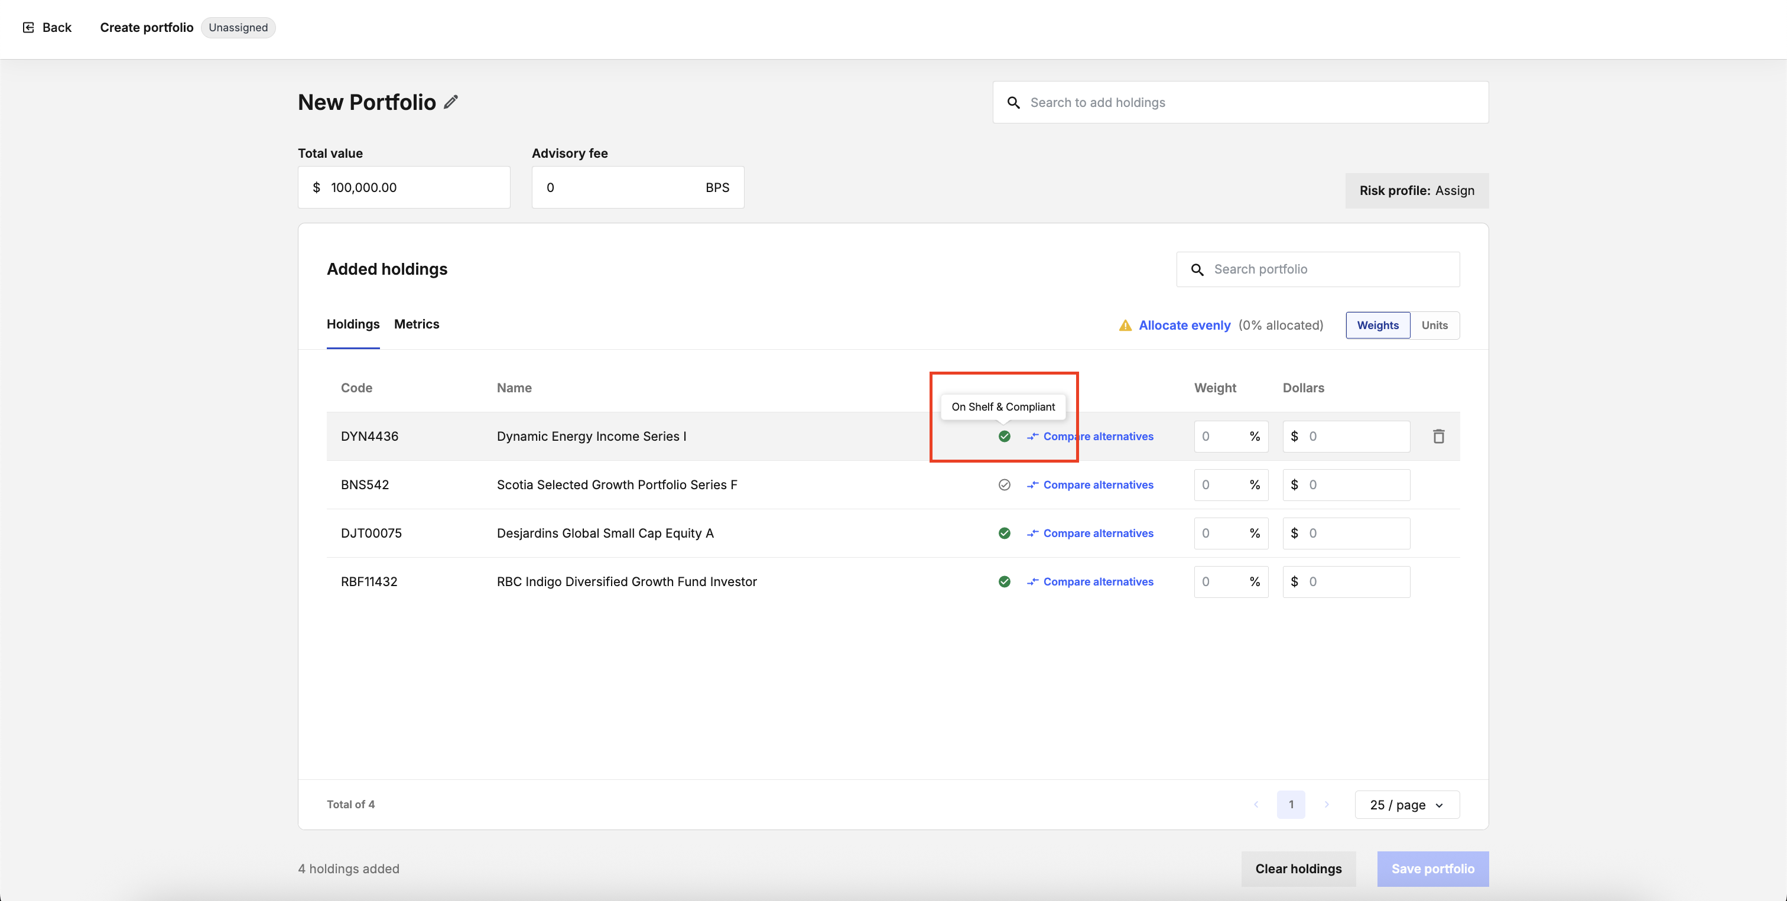Image resolution: width=1787 pixels, height=901 pixels.
Task: Switch allocation view to Weights
Action: (1377, 326)
